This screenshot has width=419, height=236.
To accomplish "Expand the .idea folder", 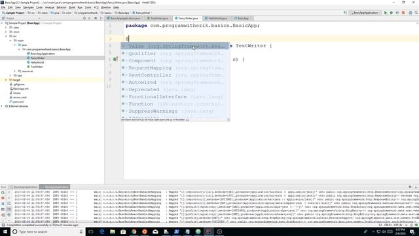I will coord(6,28).
